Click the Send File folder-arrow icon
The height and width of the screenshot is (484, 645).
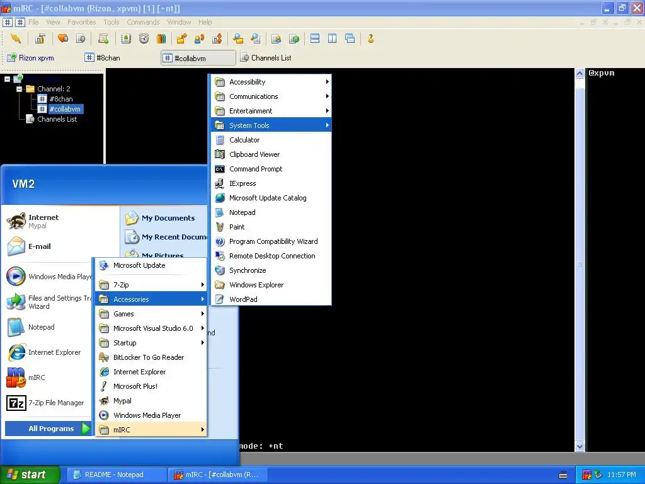pyautogui.click(x=181, y=38)
